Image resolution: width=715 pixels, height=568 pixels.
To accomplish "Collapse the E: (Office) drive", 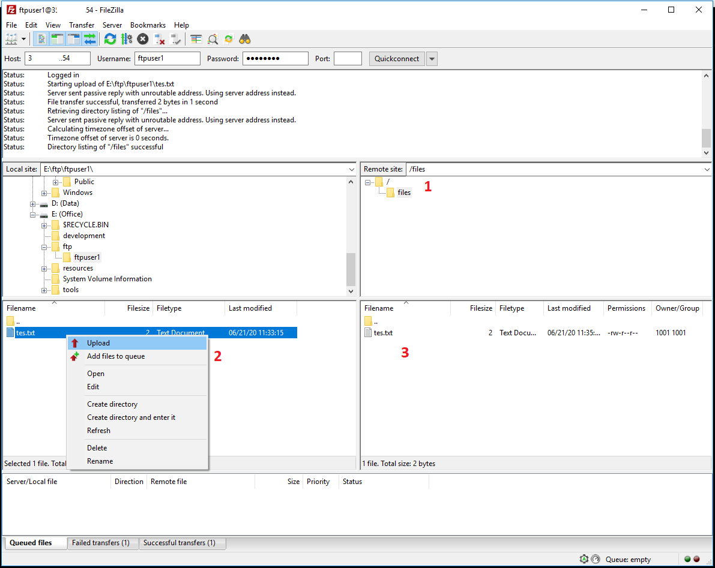I will click(33, 215).
